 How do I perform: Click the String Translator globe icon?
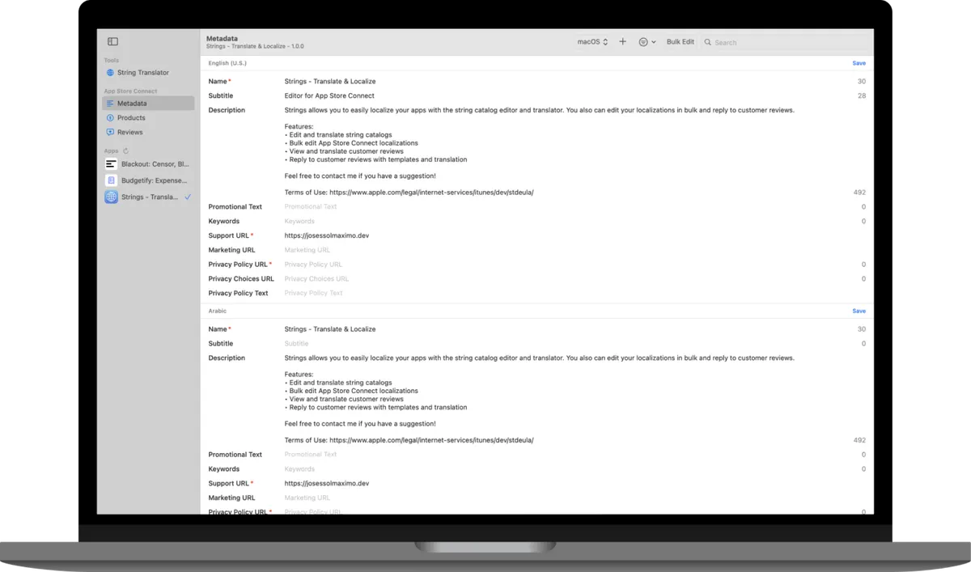pos(110,73)
